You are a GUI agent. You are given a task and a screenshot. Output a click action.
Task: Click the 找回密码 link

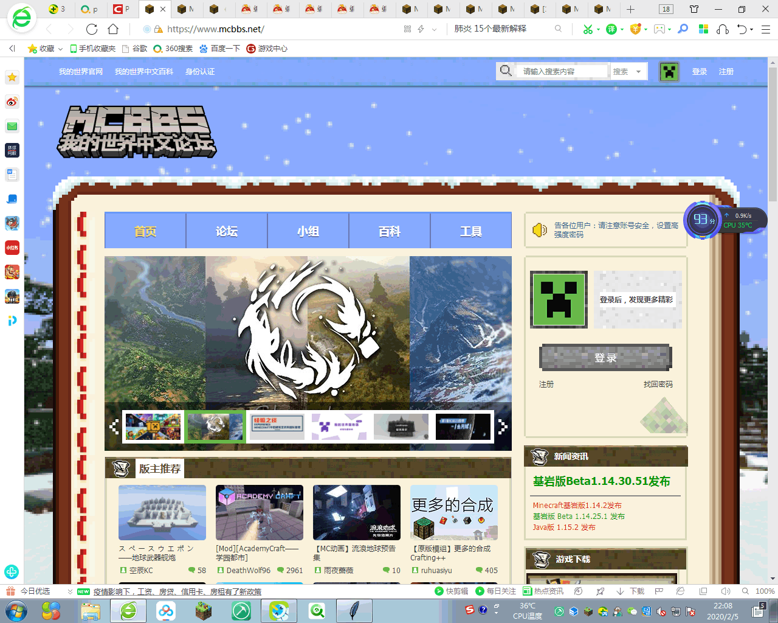click(x=658, y=385)
